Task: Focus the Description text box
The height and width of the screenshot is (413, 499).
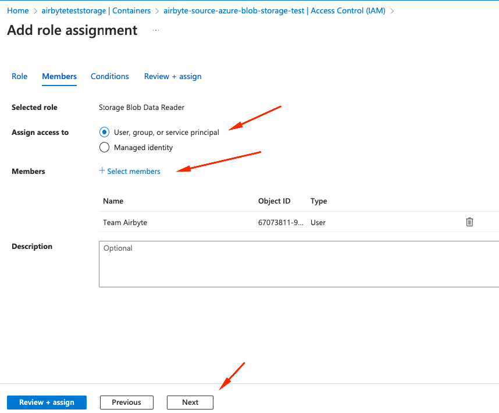Action: point(299,264)
